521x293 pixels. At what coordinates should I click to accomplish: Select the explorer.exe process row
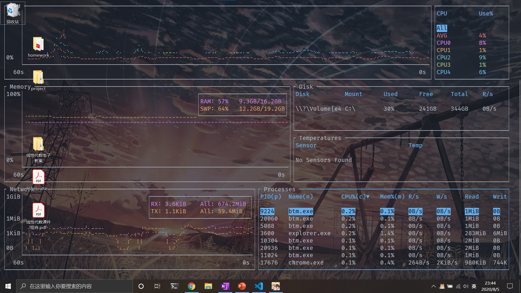[309, 233]
